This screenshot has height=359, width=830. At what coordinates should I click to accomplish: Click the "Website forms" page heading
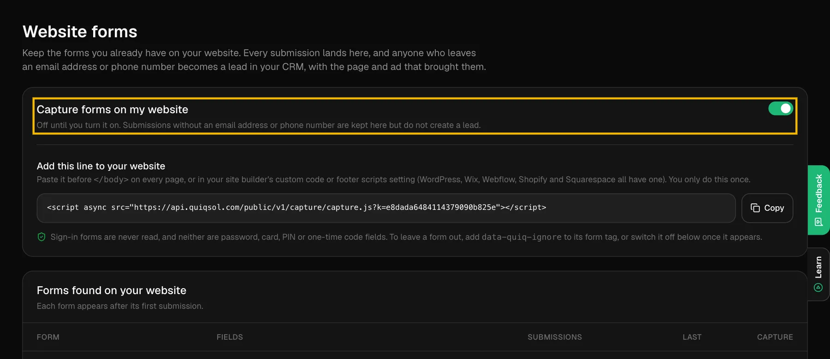80,32
